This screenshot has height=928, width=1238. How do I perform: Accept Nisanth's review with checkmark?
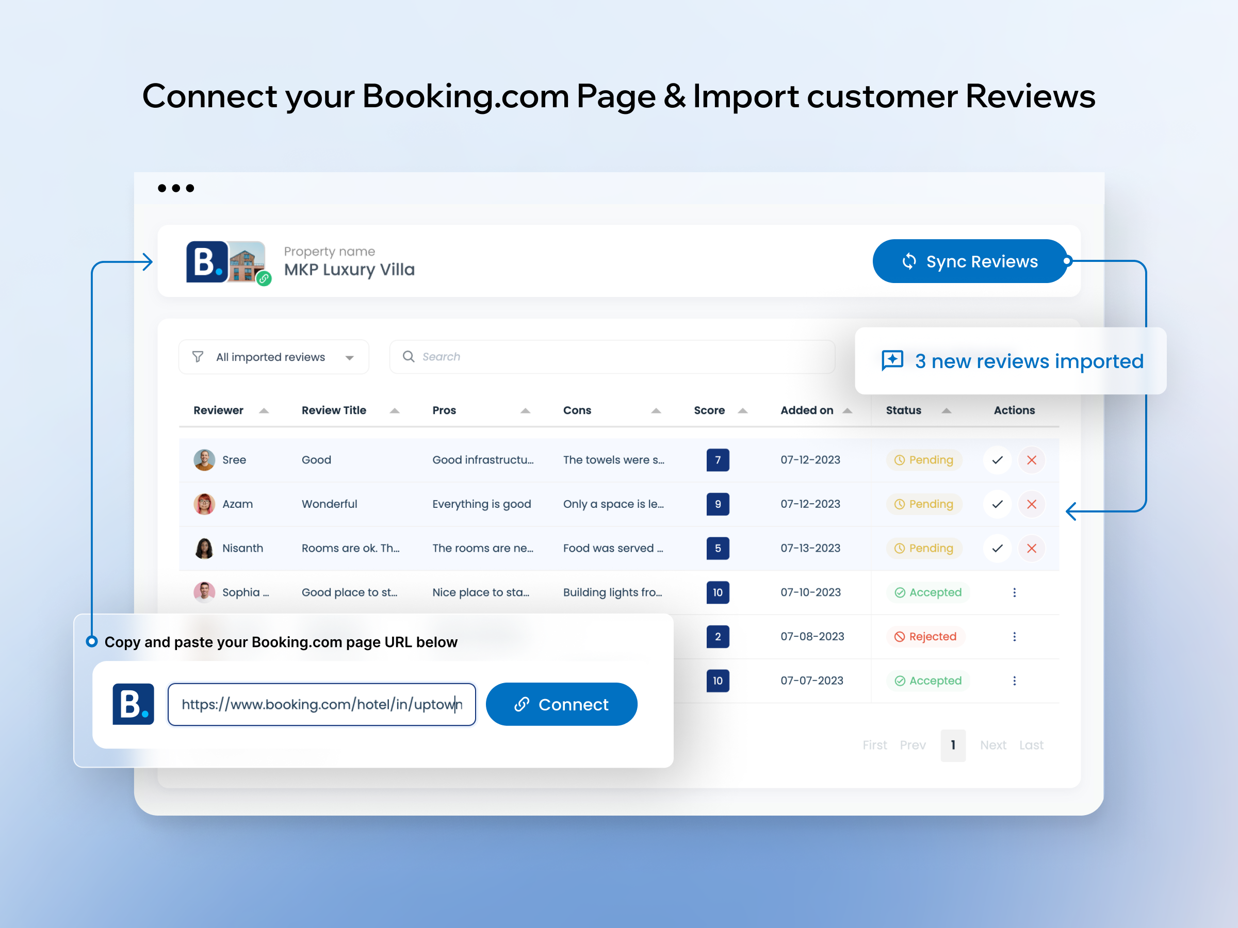click(997, 548)
